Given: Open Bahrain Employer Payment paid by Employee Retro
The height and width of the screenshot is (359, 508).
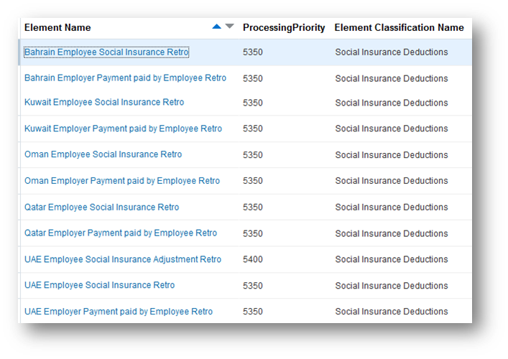Looking at the screenshot, I should (125, 78).
